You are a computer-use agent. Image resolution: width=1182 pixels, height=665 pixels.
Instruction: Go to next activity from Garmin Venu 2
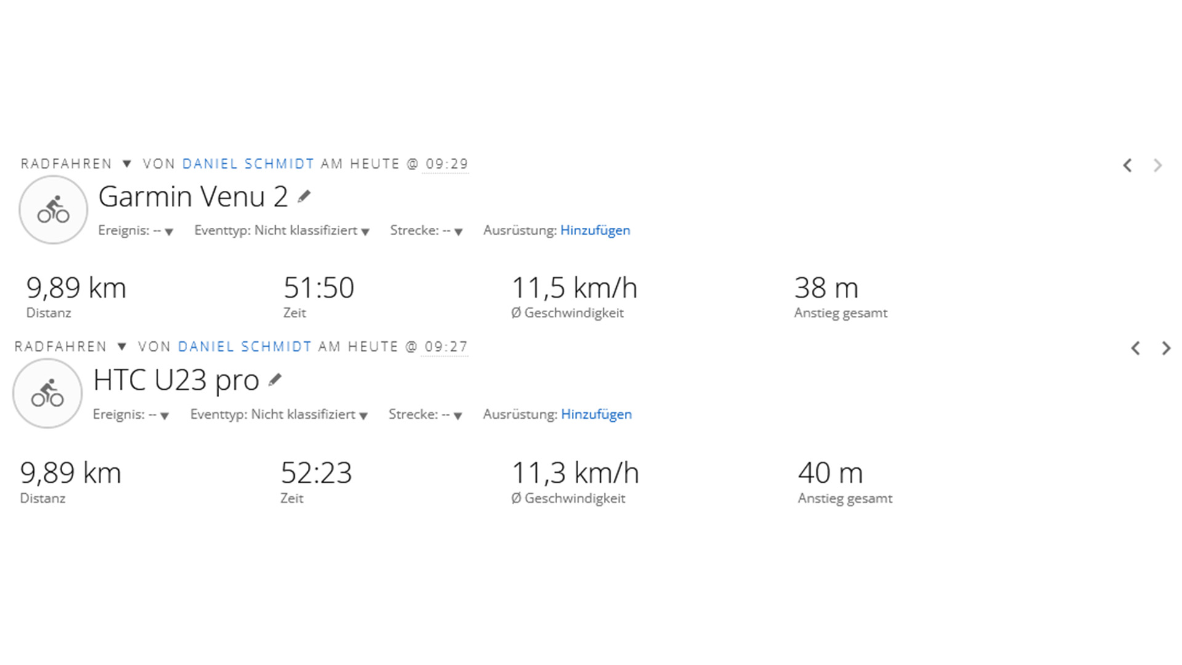coord(1158,165)
